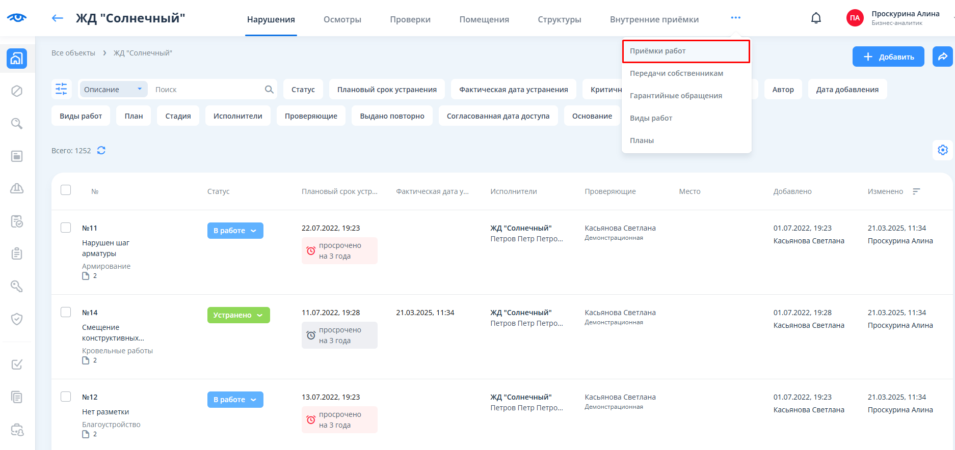Toggle the filter sliders icon

click(61, 89)
